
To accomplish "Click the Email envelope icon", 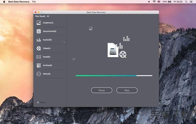I will [x=39, y=57].
